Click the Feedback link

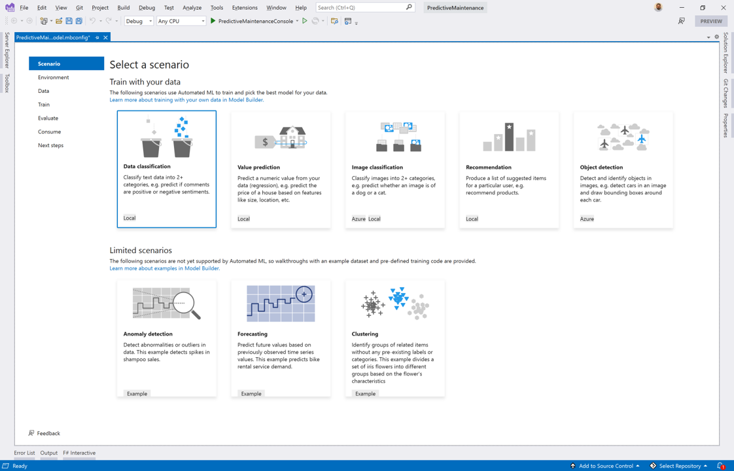48,433
